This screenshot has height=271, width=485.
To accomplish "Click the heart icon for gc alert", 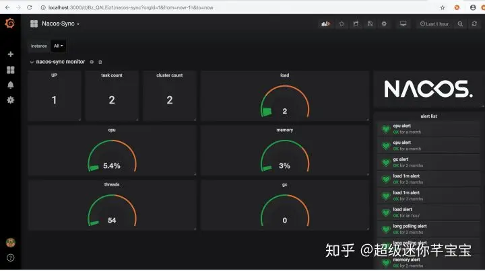I will coord(386,162).
